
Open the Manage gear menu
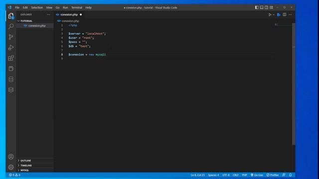(x=11, y=167)
